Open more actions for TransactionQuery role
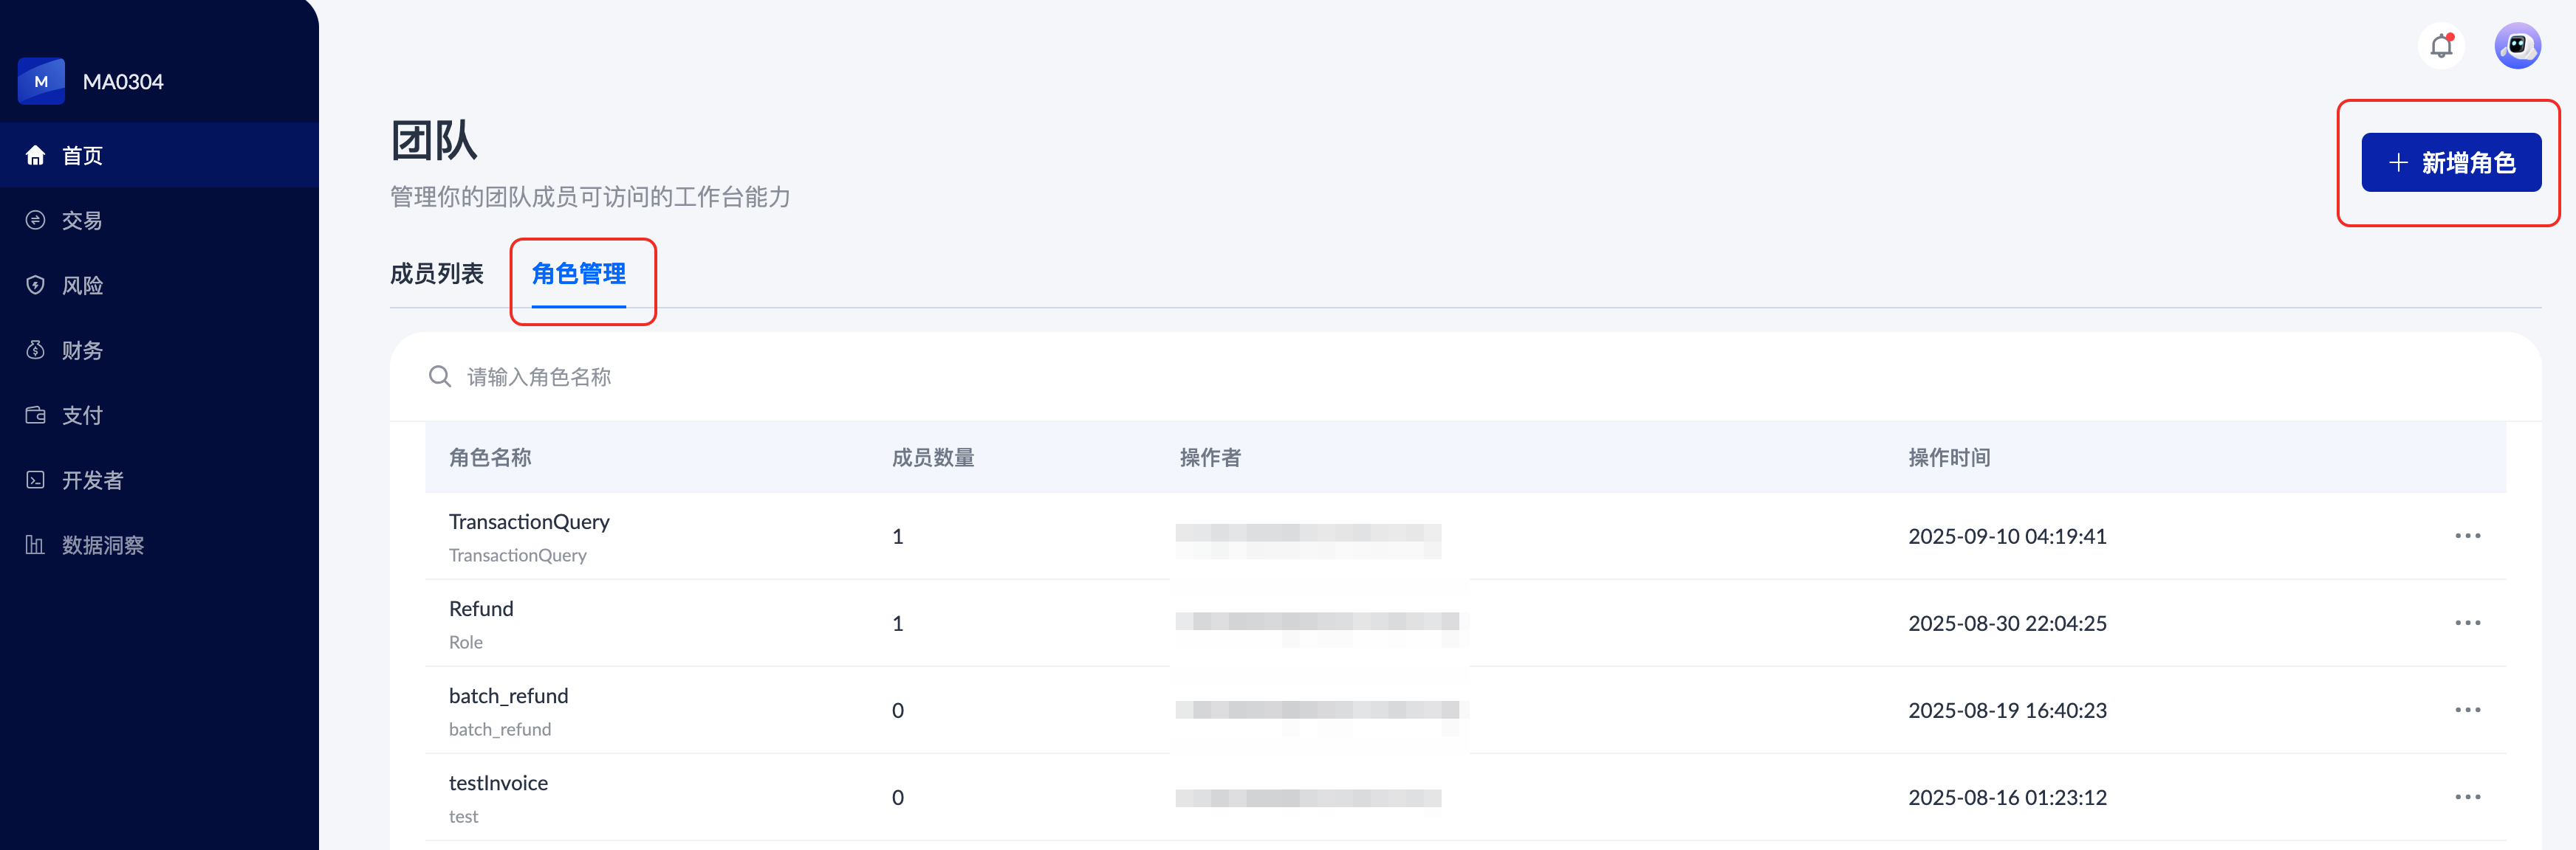 tap(2467, 536)
